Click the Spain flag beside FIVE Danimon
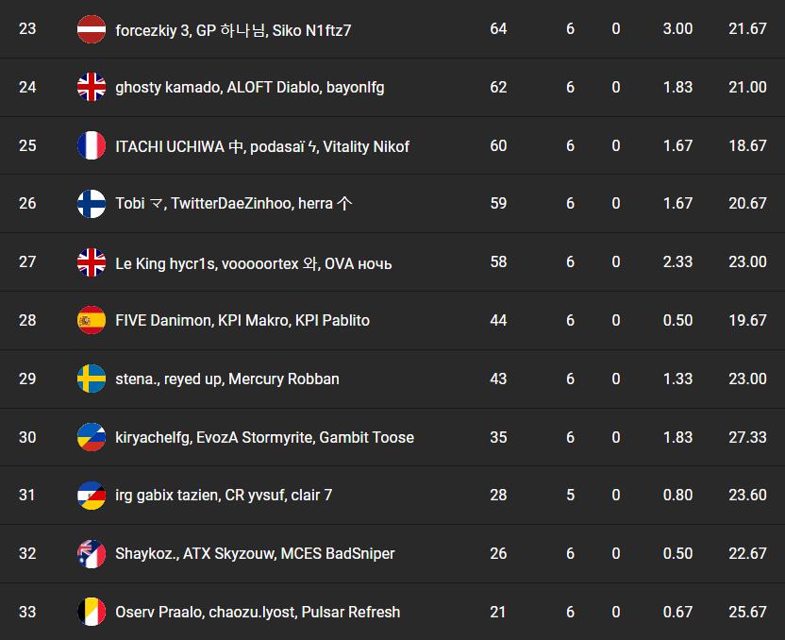The height and width of the screenshot is (640, 785). (92, 320)
